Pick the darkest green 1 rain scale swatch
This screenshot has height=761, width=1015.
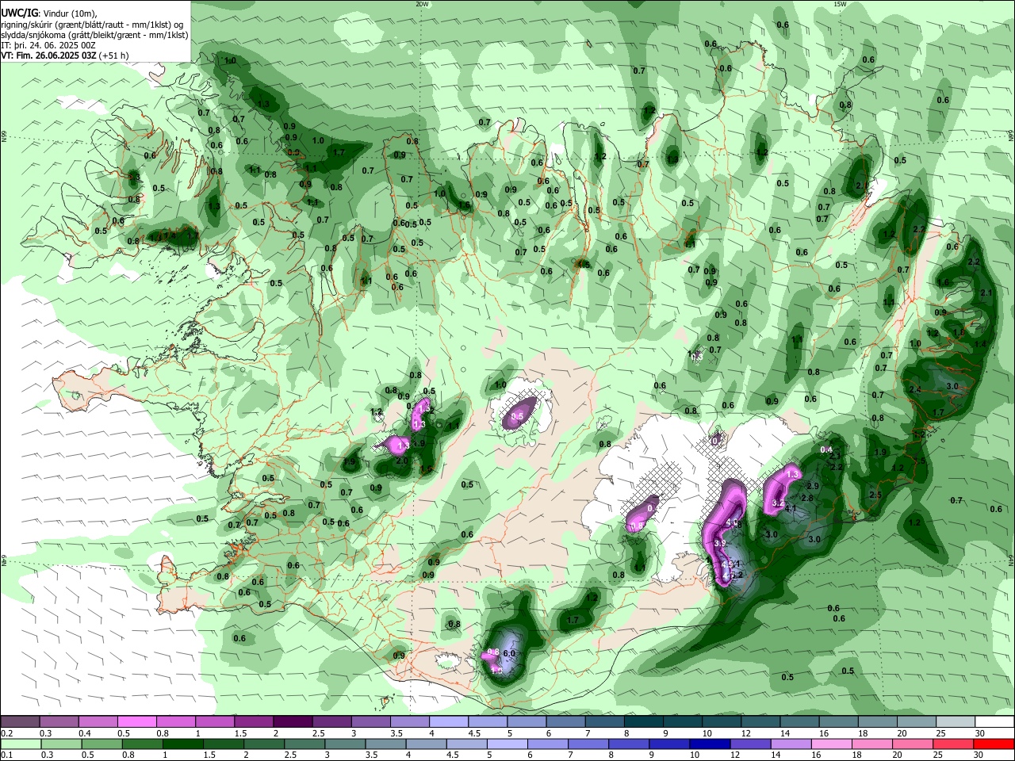tap(182, 744)
